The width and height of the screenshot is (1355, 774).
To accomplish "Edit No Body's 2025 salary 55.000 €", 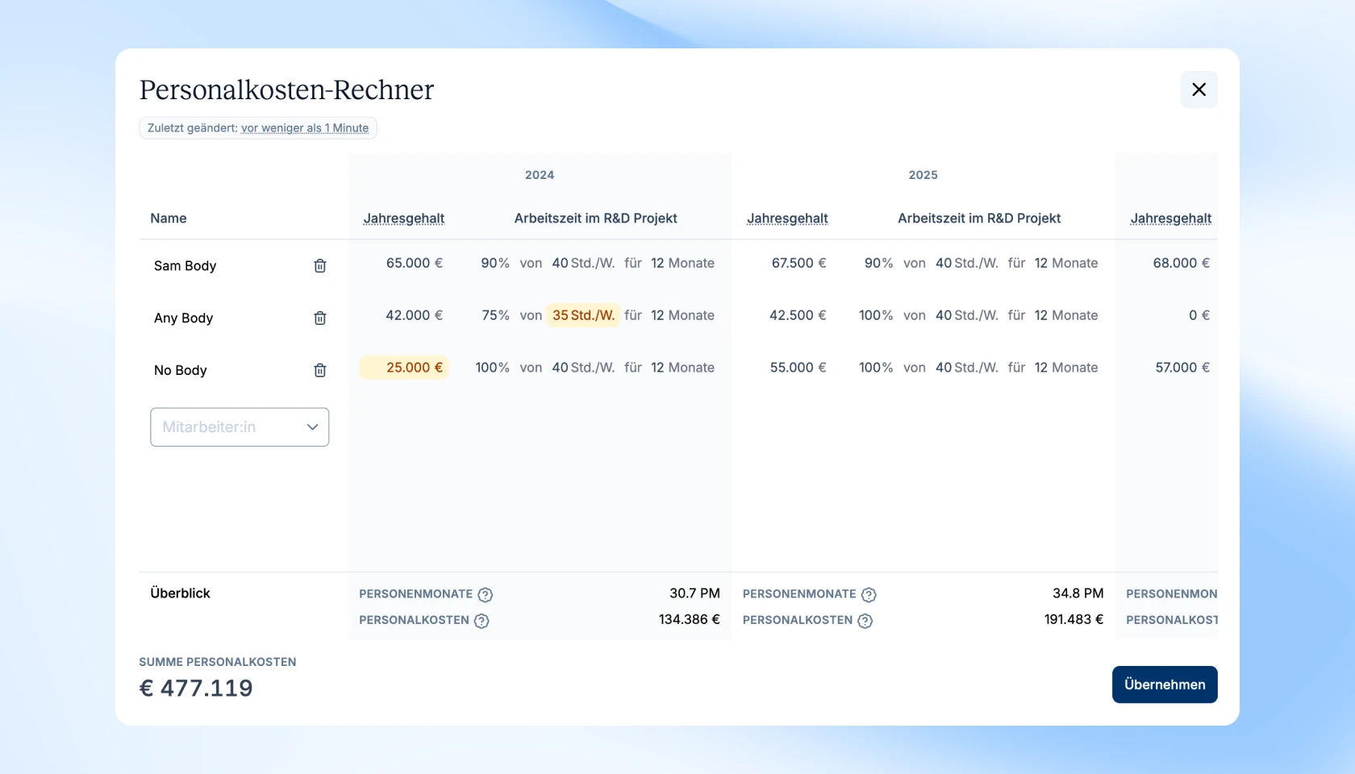I will [x=797, y=368].
